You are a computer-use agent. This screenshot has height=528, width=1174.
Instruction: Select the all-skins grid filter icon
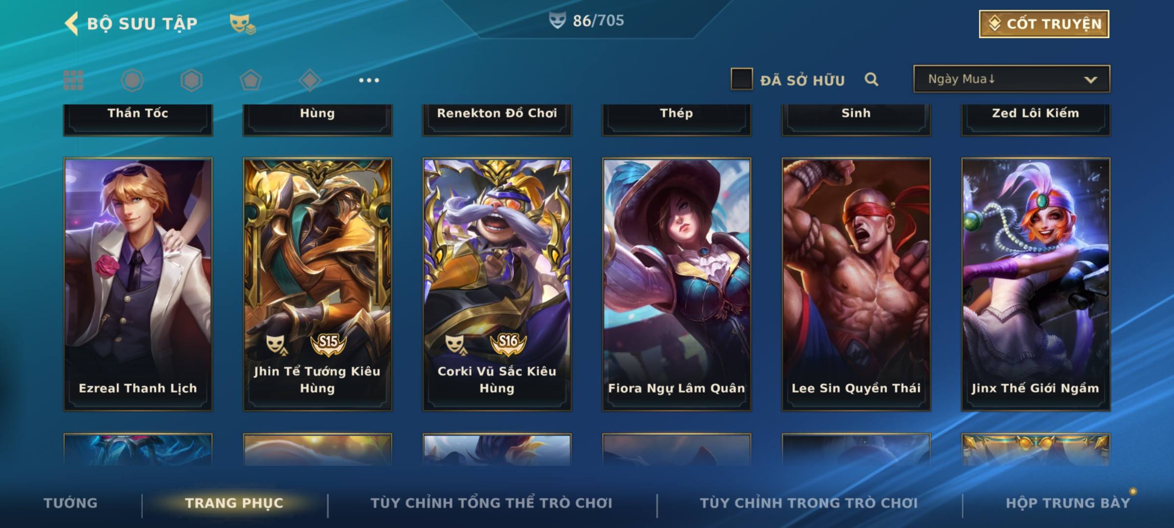[73, 80]
